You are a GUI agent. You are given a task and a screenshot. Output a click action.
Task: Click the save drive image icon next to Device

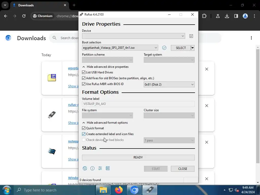pyautogui.click(x=191, y=36)
